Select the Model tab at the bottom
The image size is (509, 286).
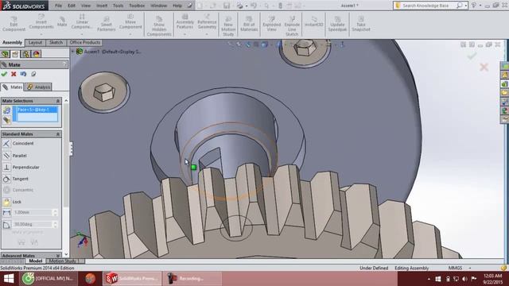(35, 261)
